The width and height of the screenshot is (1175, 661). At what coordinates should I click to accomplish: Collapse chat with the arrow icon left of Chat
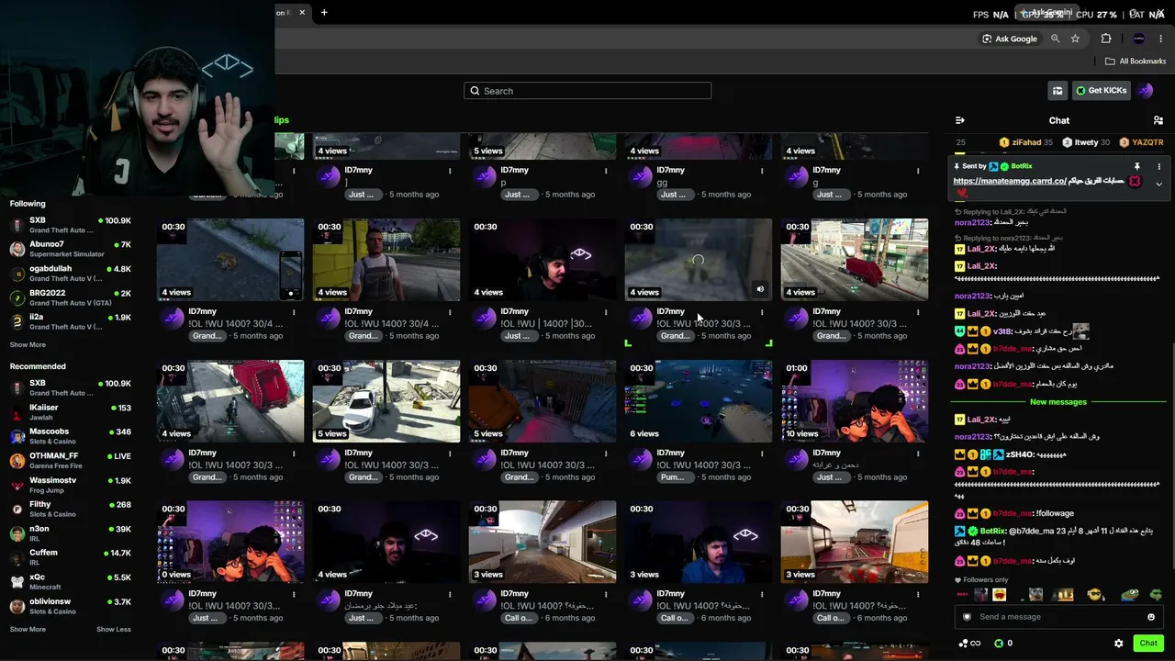pyautogui.click(x=960, y=120)
